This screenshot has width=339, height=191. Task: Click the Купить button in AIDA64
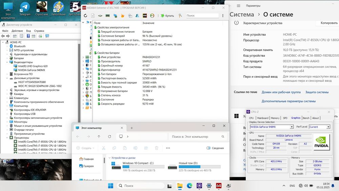coord(167,16)
